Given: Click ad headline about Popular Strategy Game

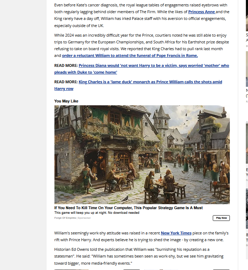Looking at the screenshot, I should tap(128, 208).
